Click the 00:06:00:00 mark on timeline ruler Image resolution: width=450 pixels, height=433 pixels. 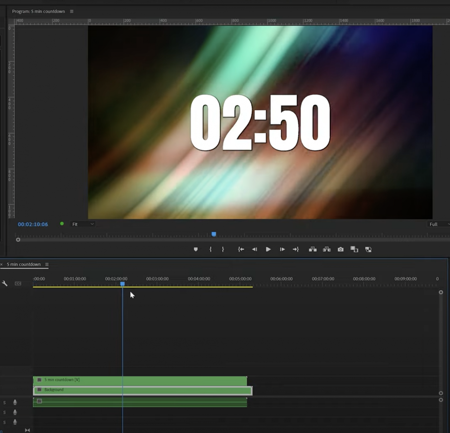point(282,279)
